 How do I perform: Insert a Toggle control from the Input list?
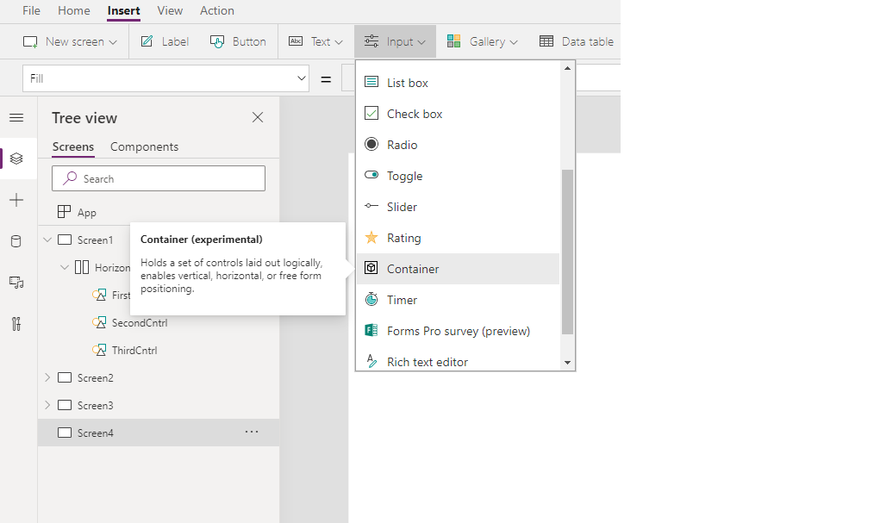(403, 175)
